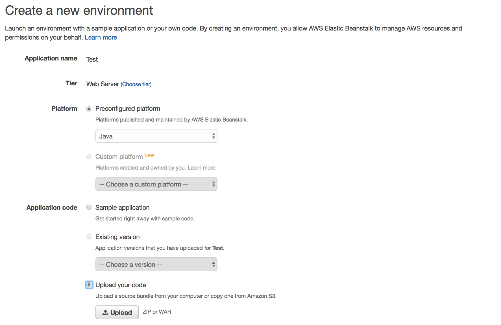Click Learn more under Custom platform

click(201, 168)
